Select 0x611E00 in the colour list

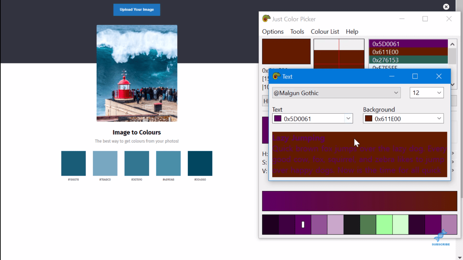tap(408, 52)
